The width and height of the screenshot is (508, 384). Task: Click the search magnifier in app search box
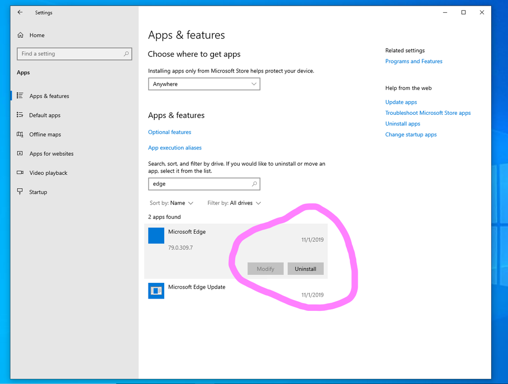pyautogui.click(x=254, y=184)
